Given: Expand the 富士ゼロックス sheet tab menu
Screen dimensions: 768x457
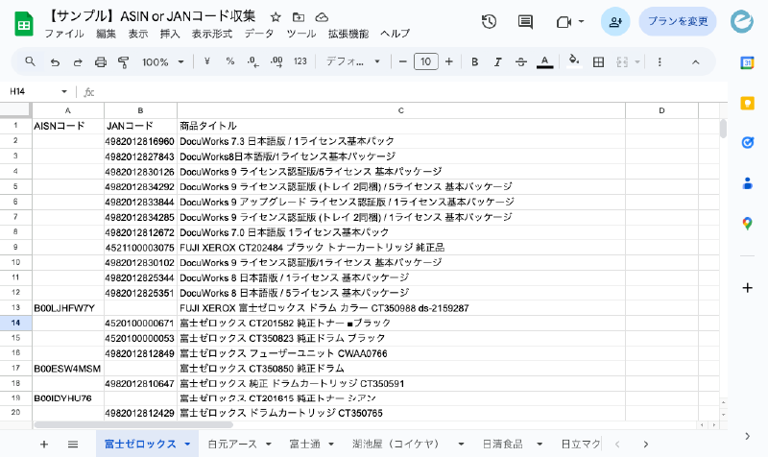Looking at the screenshot, I should coord(186,445).
